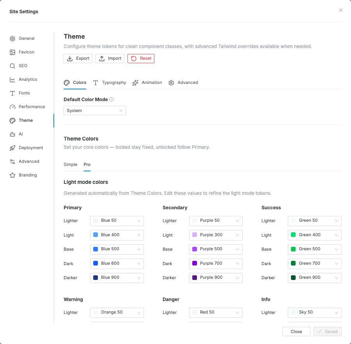Click the AI robot icon
This screenshot has width=351, height=344.
12,134
